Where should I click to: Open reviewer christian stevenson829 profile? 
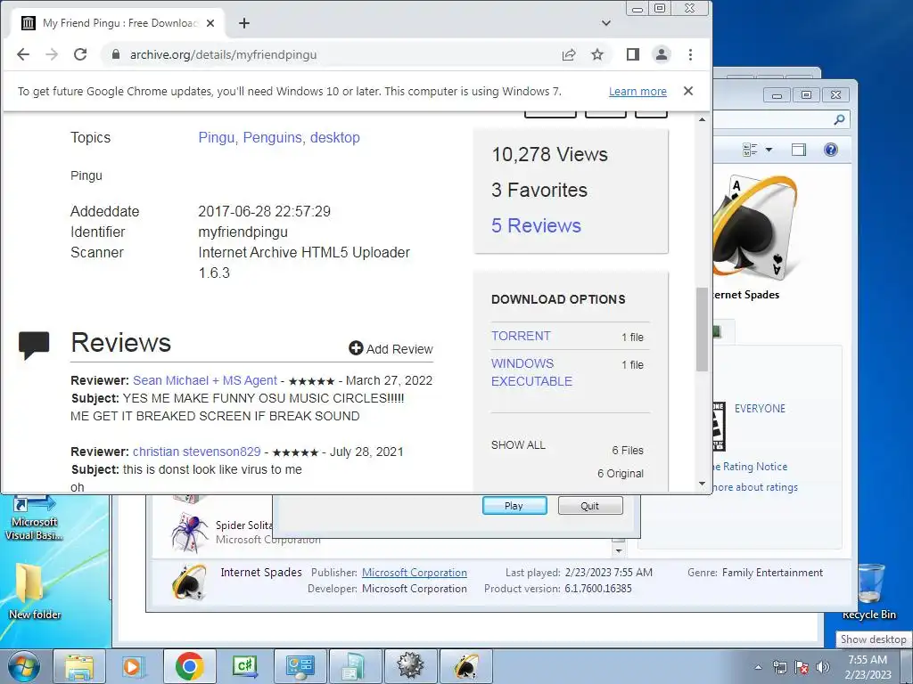point(197,452)
